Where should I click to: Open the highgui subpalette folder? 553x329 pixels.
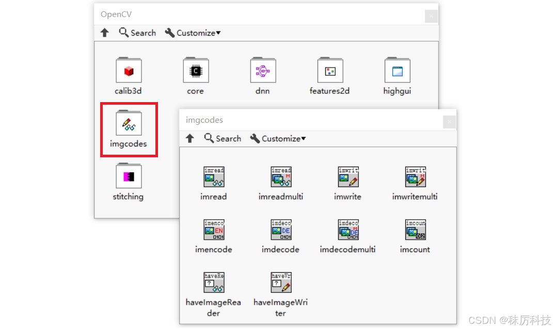[397, 70]
